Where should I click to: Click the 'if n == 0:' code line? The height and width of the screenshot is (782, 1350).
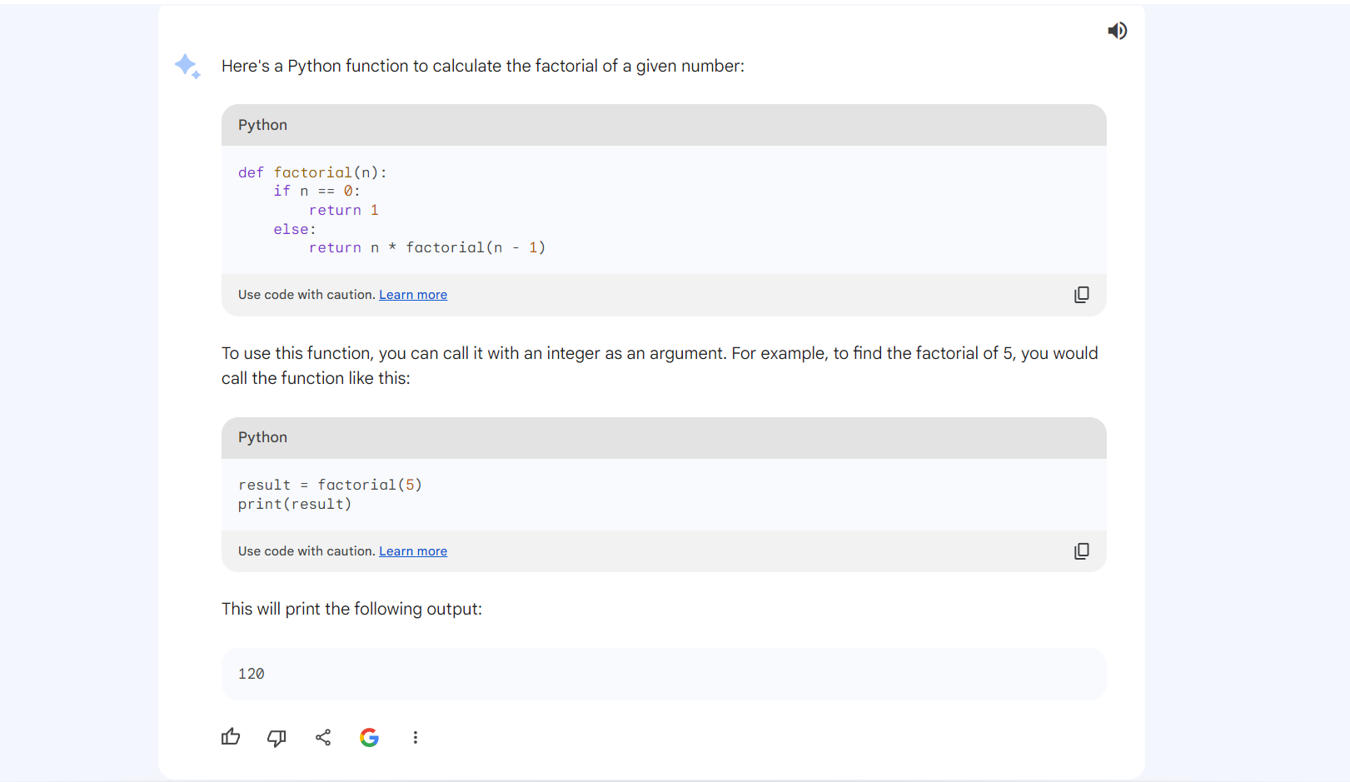coord(316,191)
